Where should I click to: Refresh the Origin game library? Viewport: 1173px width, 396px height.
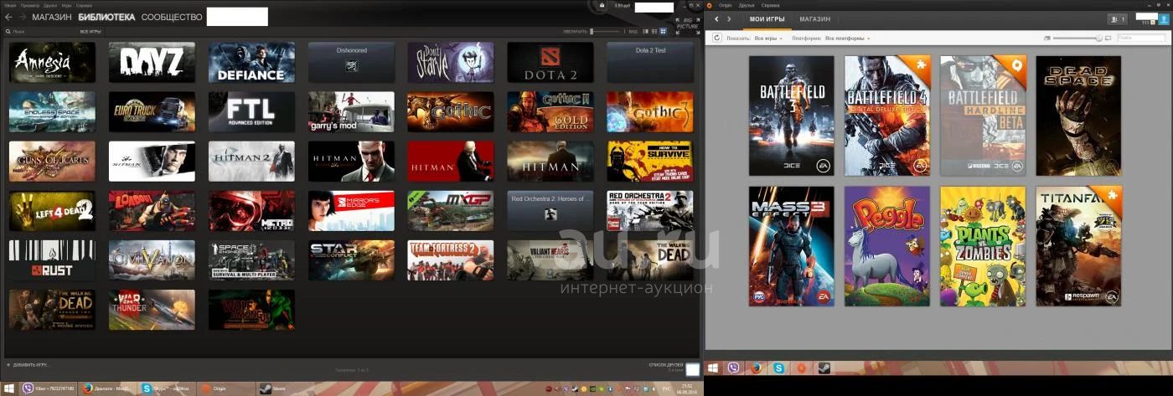pyautogui.click(x=717, y=38)
